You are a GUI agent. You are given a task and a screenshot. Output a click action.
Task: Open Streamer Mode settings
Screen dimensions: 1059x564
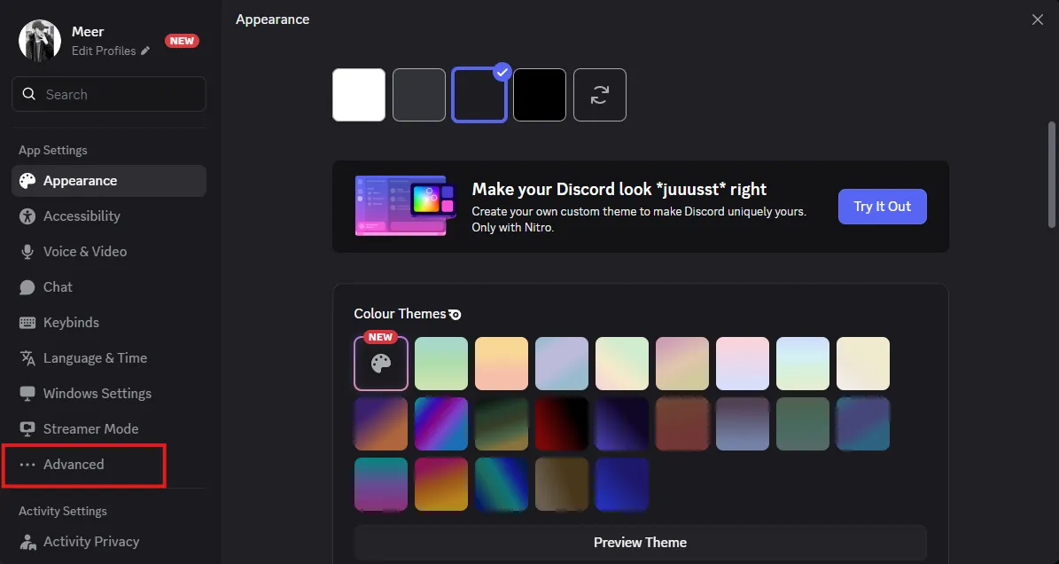point(90,429)
